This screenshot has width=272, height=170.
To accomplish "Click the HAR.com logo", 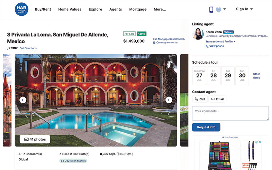I will tap(21, 9).
